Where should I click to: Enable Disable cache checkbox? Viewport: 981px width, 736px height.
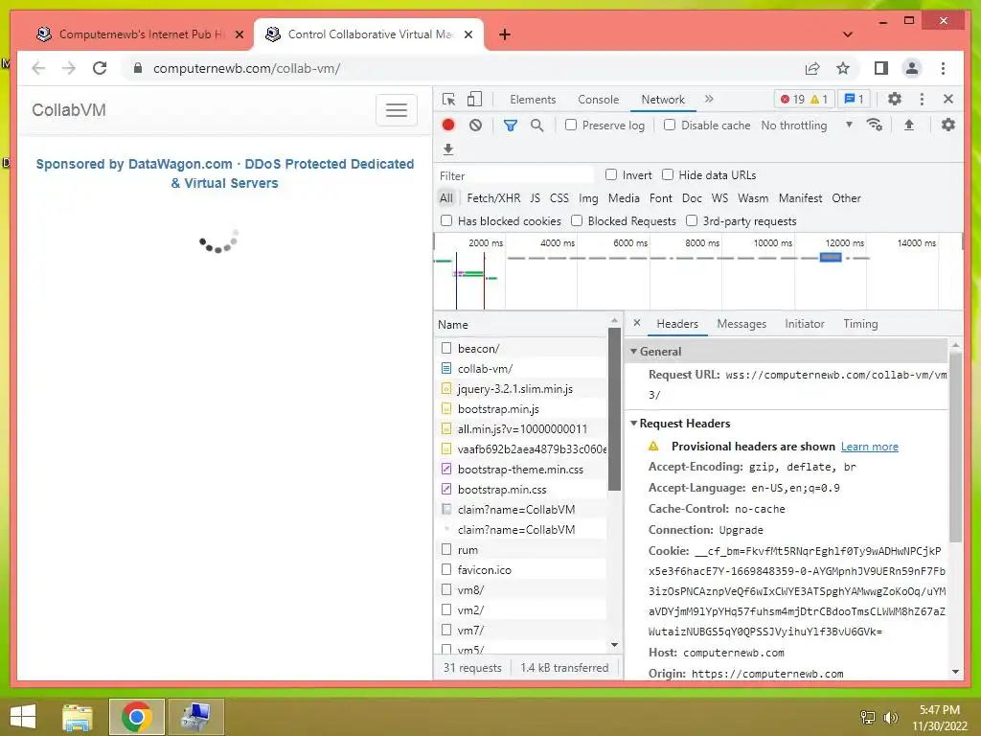(x=670, y=125)
